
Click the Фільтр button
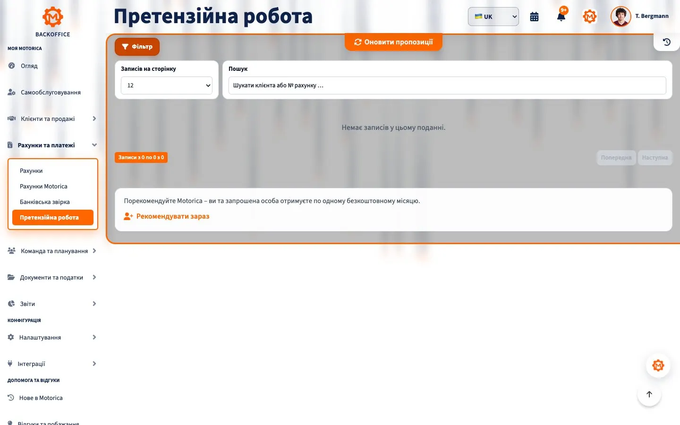137,47
